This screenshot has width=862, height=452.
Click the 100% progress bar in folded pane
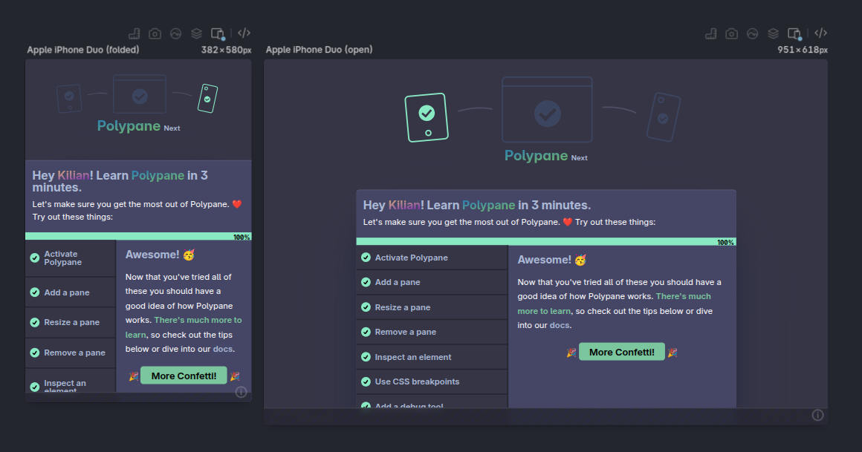click(x=138, y=237)
